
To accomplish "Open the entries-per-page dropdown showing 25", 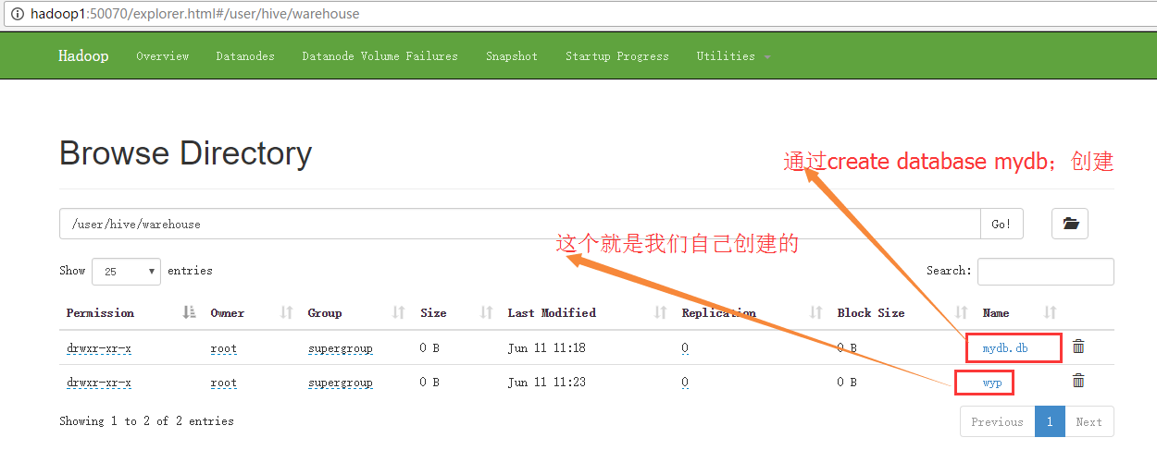I will point(126,272).
